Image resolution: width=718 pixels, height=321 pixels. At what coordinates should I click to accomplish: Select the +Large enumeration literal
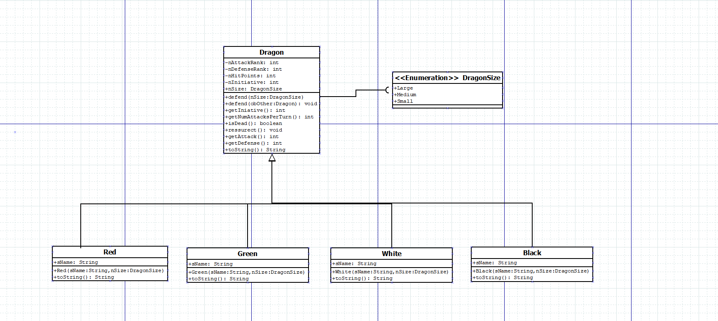coord(403,88)
